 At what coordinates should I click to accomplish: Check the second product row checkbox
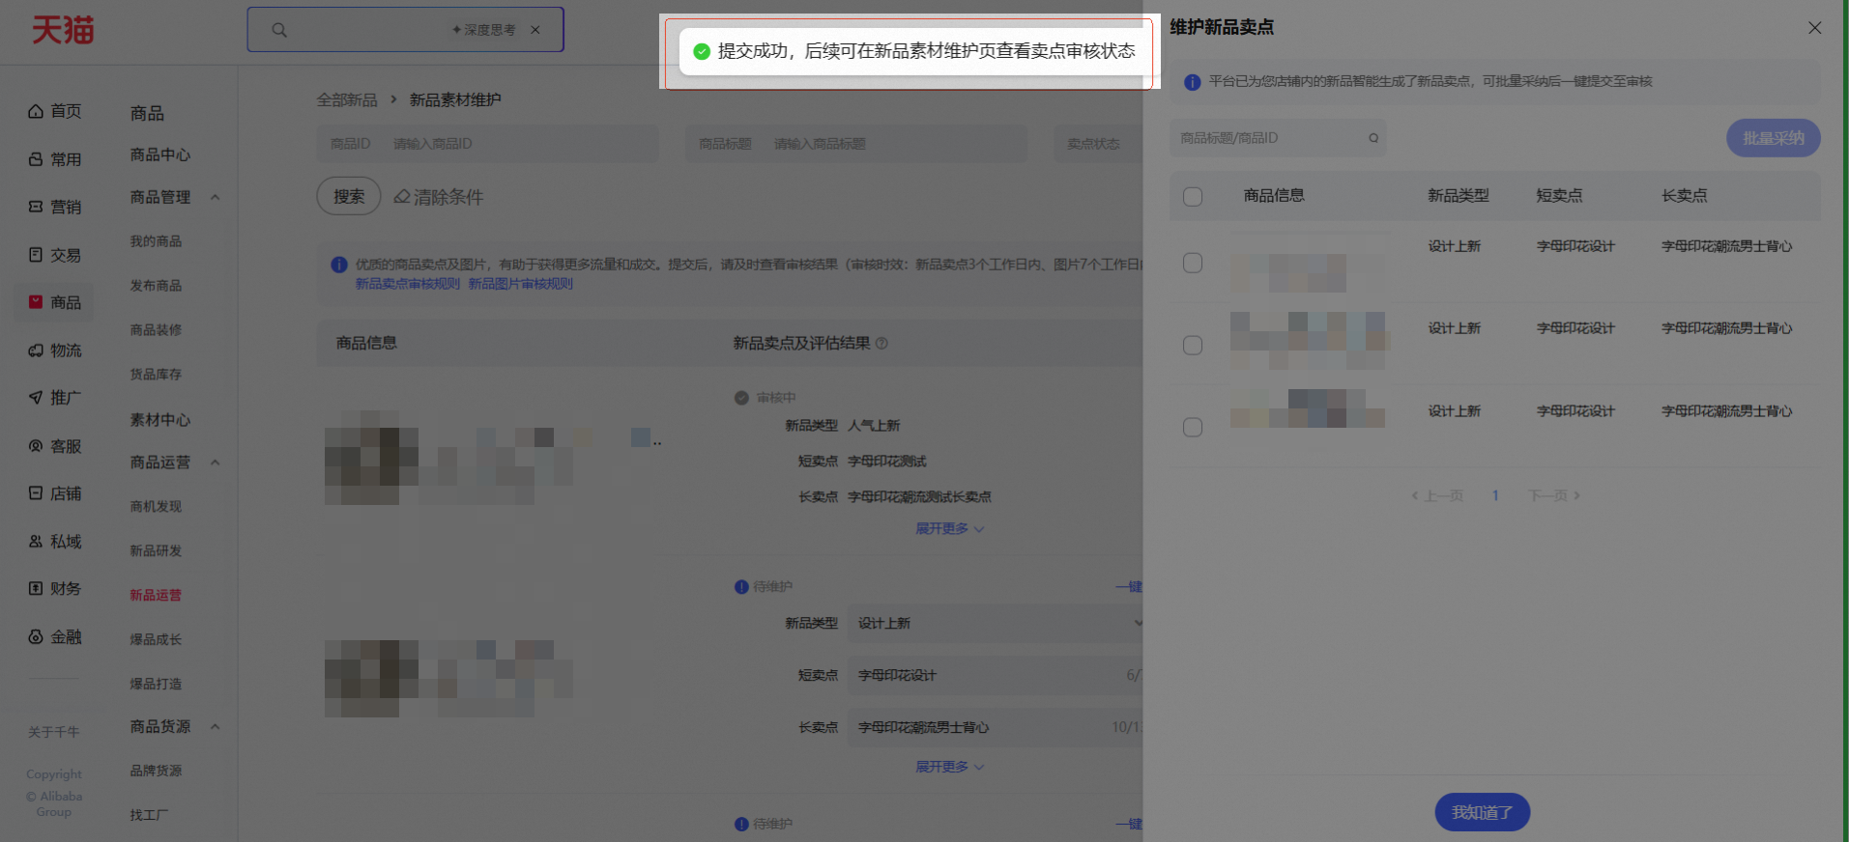pos(1193,346)
